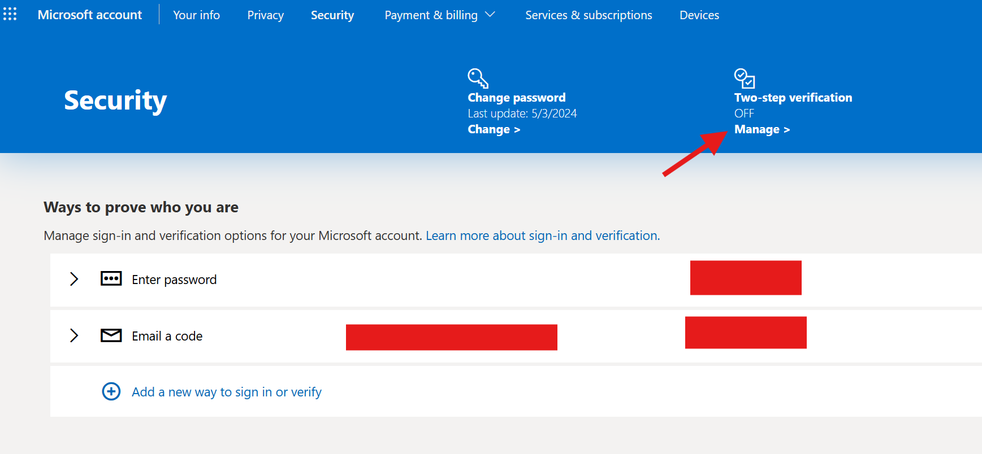Screen dimensions: 982x454
Task: Click the envelope icon beside Email a code
Action: 111,335
